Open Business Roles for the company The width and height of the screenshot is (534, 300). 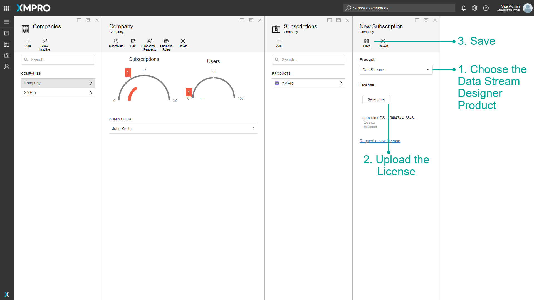tap(166, 41)
